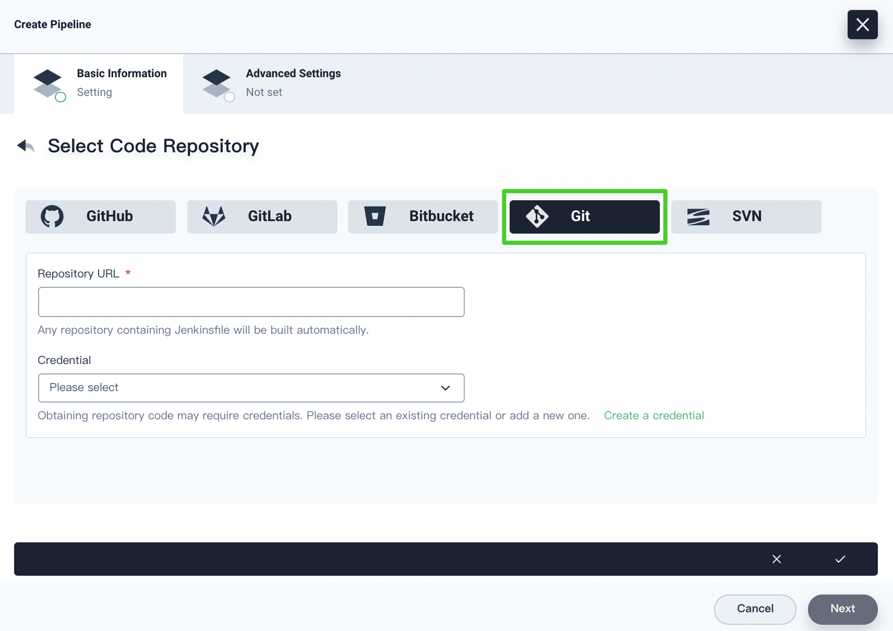Expand credential list via chevron arrow

(x=445, y=388)
